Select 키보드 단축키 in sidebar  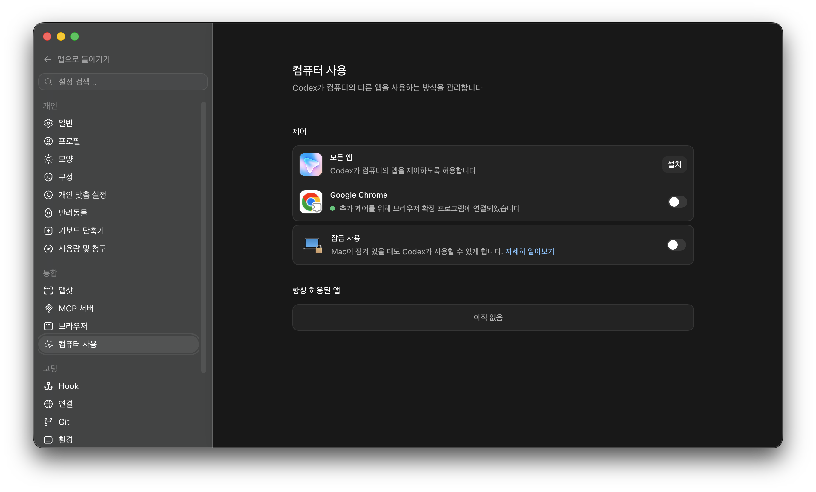[119, 230]
